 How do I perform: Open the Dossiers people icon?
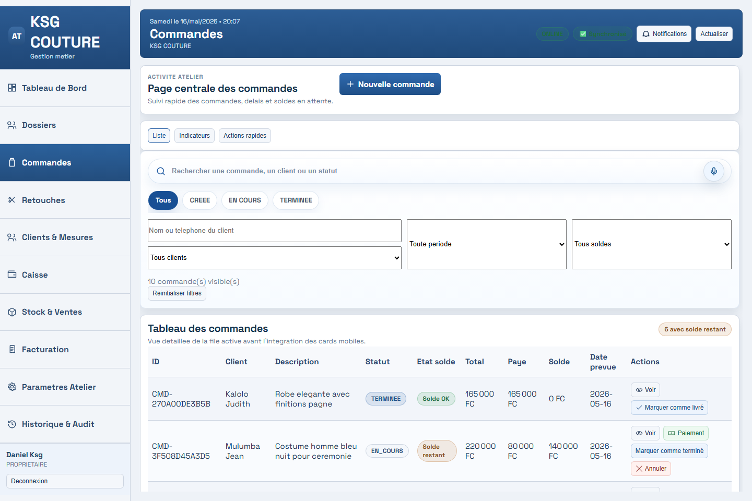pos(12,125)
